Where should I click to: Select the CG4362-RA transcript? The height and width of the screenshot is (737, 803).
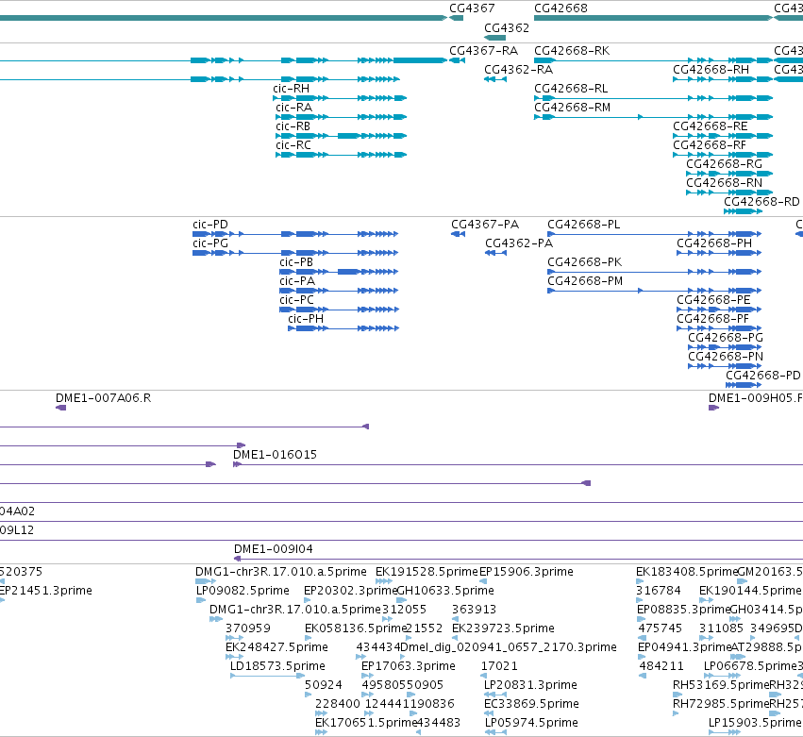(x=495, y=79)
